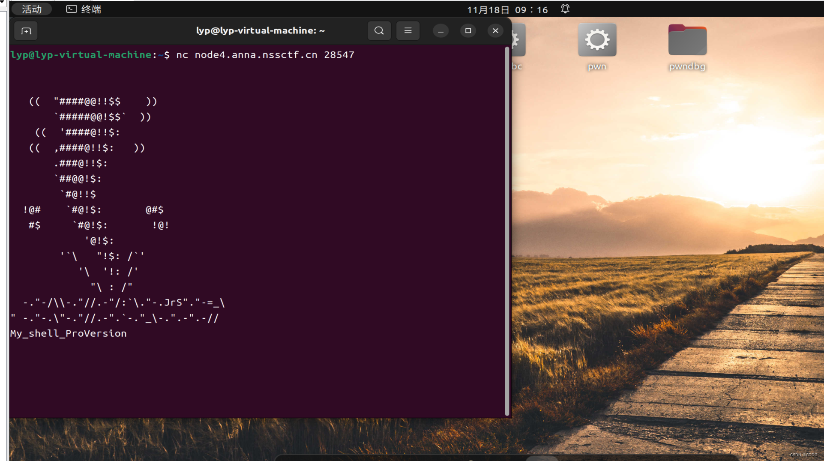The height and width of the screenshot is (461, 824).
Task: Open the calendar by clicking 11月18日 09:16
Action: tap(507, 9)
